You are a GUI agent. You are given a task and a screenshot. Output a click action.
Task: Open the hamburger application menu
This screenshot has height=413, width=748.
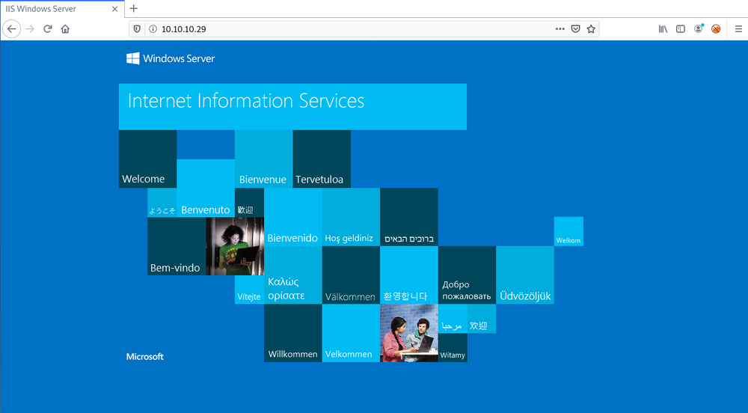[738, 29]
